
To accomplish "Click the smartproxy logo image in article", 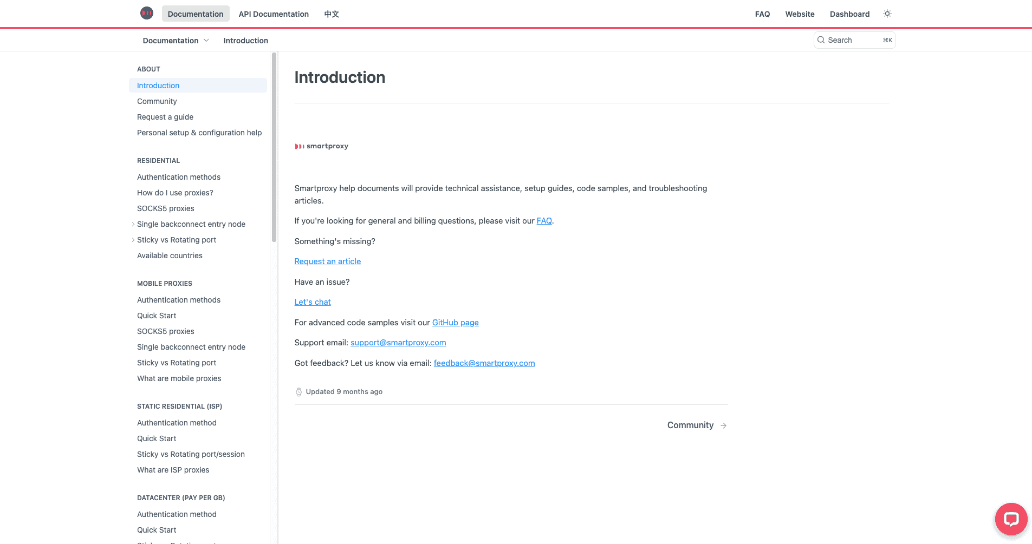I will coord(322,146).
